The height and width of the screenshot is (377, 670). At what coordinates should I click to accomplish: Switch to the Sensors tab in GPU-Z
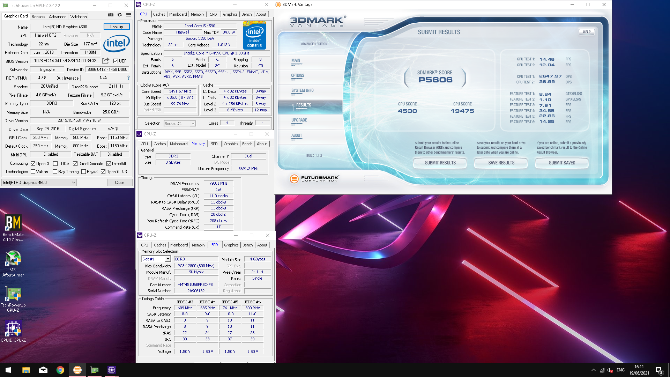(38, 16)
